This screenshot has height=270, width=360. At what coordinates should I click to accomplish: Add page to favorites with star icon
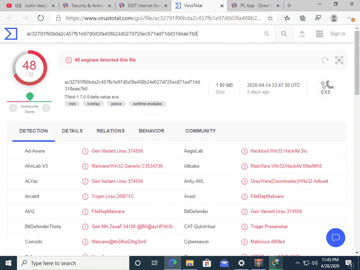pyautogui.click(x=270, y=18)
